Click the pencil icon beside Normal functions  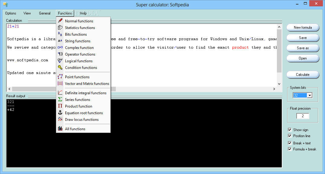[x=60, y=21]
